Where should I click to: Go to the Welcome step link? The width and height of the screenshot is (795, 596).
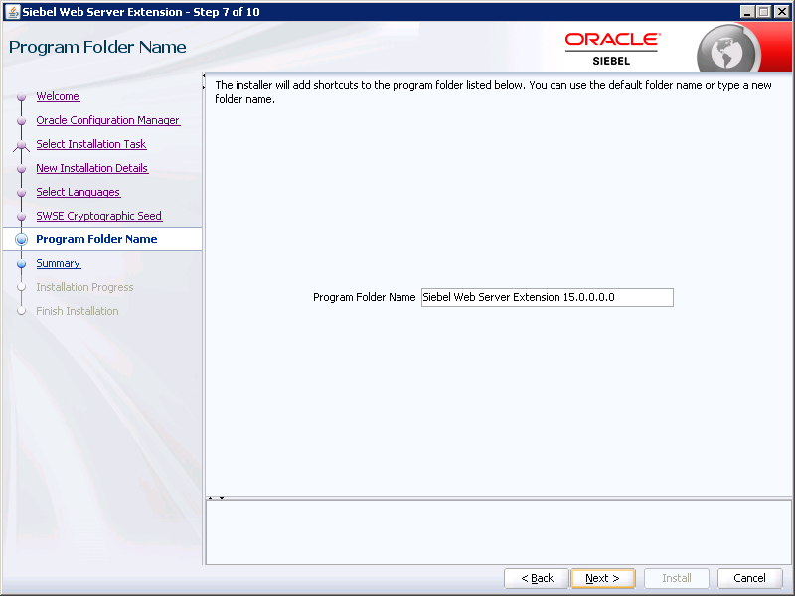[x=58, y=96]
